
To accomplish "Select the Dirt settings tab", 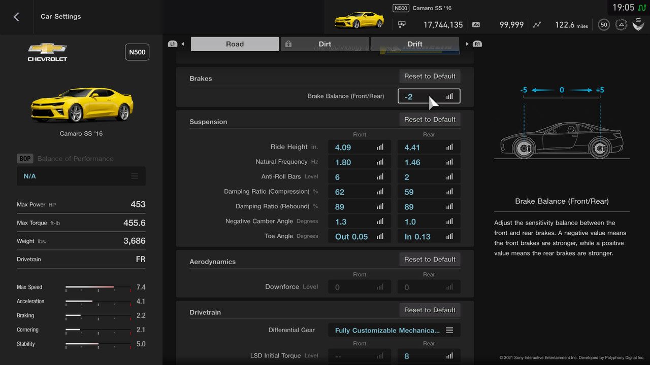I will (325, 44).
